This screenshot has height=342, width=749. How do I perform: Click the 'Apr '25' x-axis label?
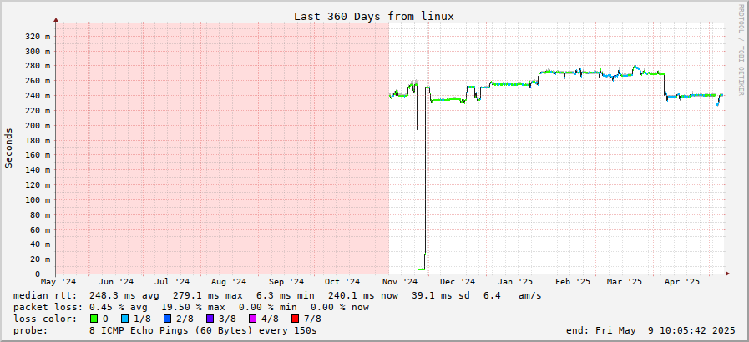pos(682,282)
